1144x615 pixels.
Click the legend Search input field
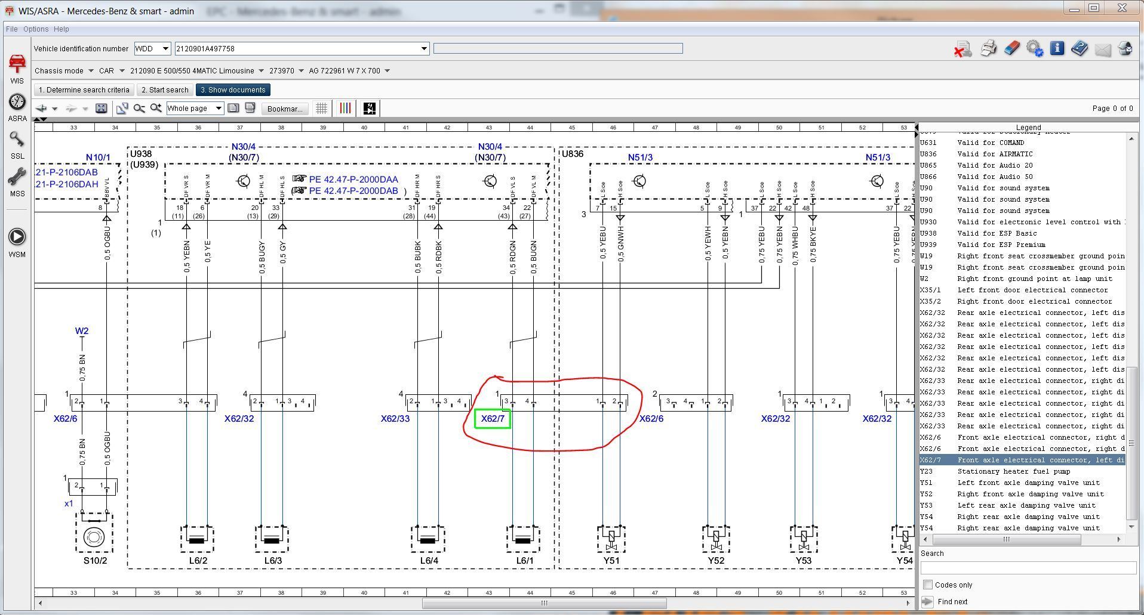pyautogui.click(x=1028, y=568)
